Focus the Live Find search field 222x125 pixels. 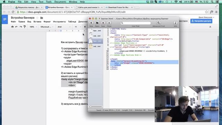(136, 23)
